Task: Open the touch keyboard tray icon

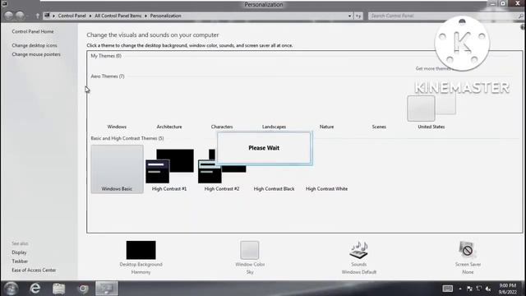Action: pyautogui.click(x=447, y=289)
